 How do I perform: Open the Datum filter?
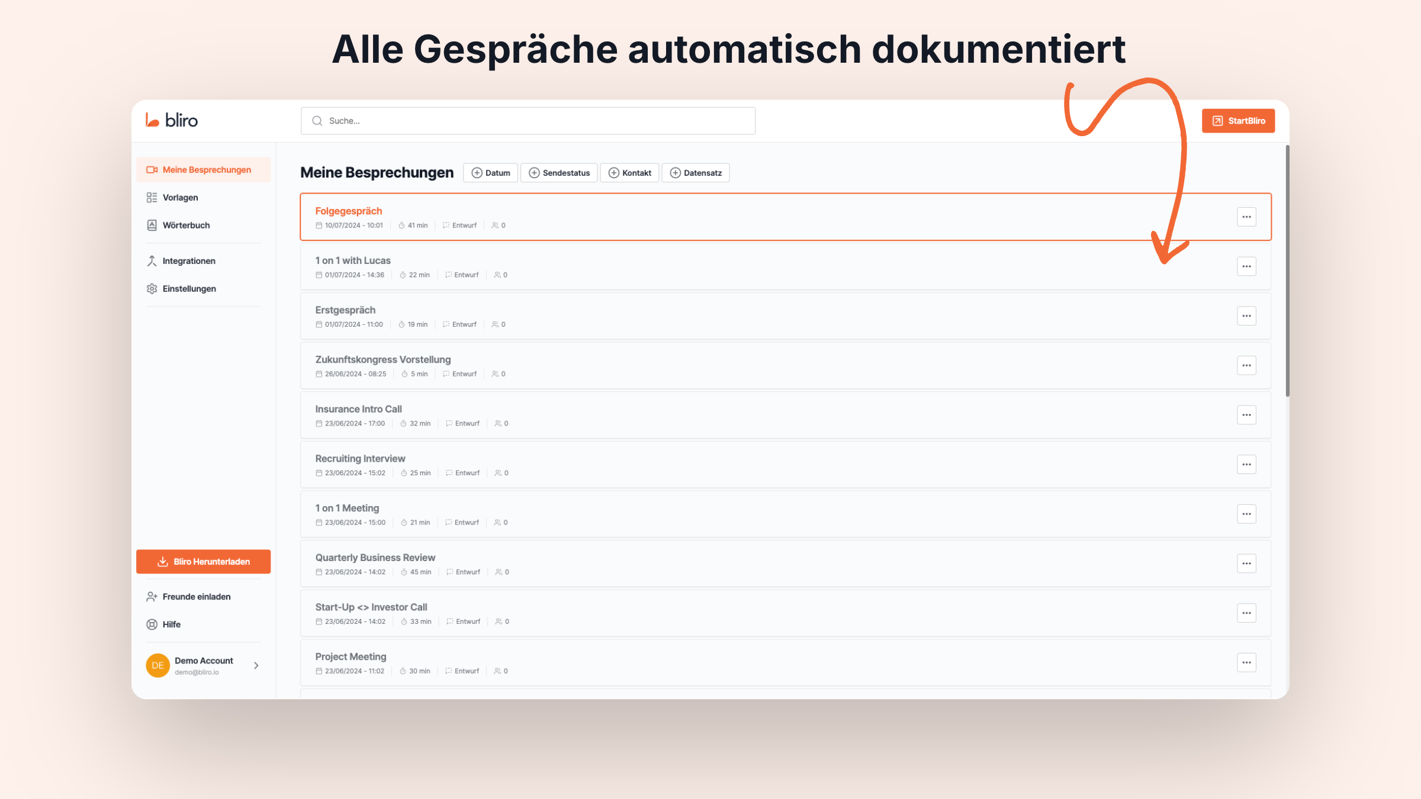tap(490, 173)
